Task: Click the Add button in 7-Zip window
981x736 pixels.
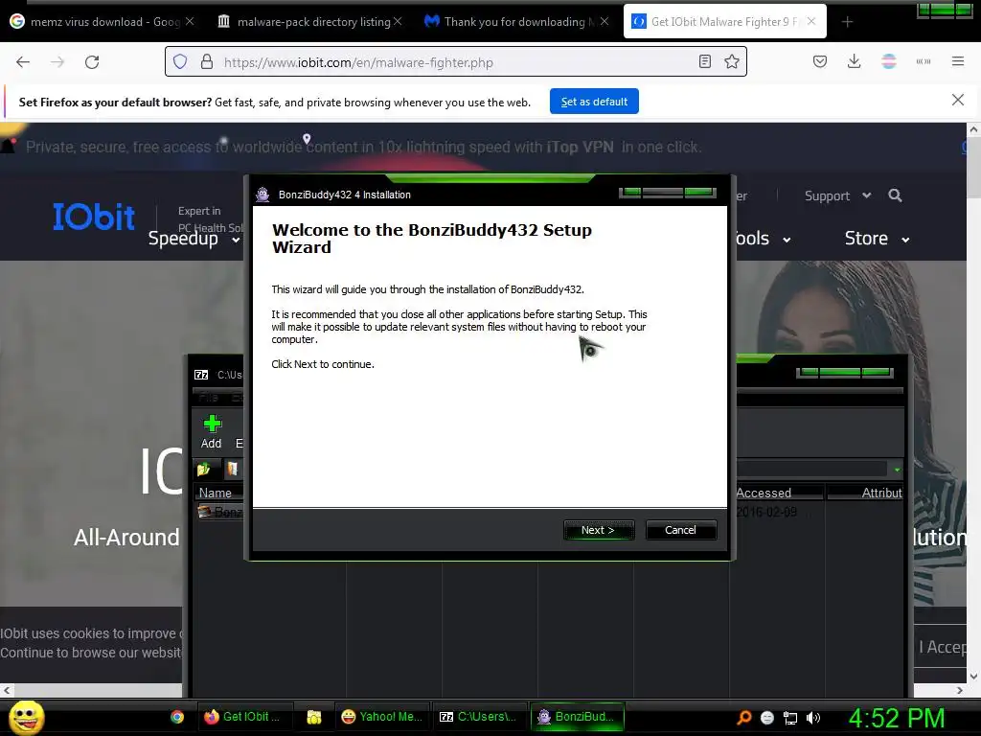Action: [212, 432]
